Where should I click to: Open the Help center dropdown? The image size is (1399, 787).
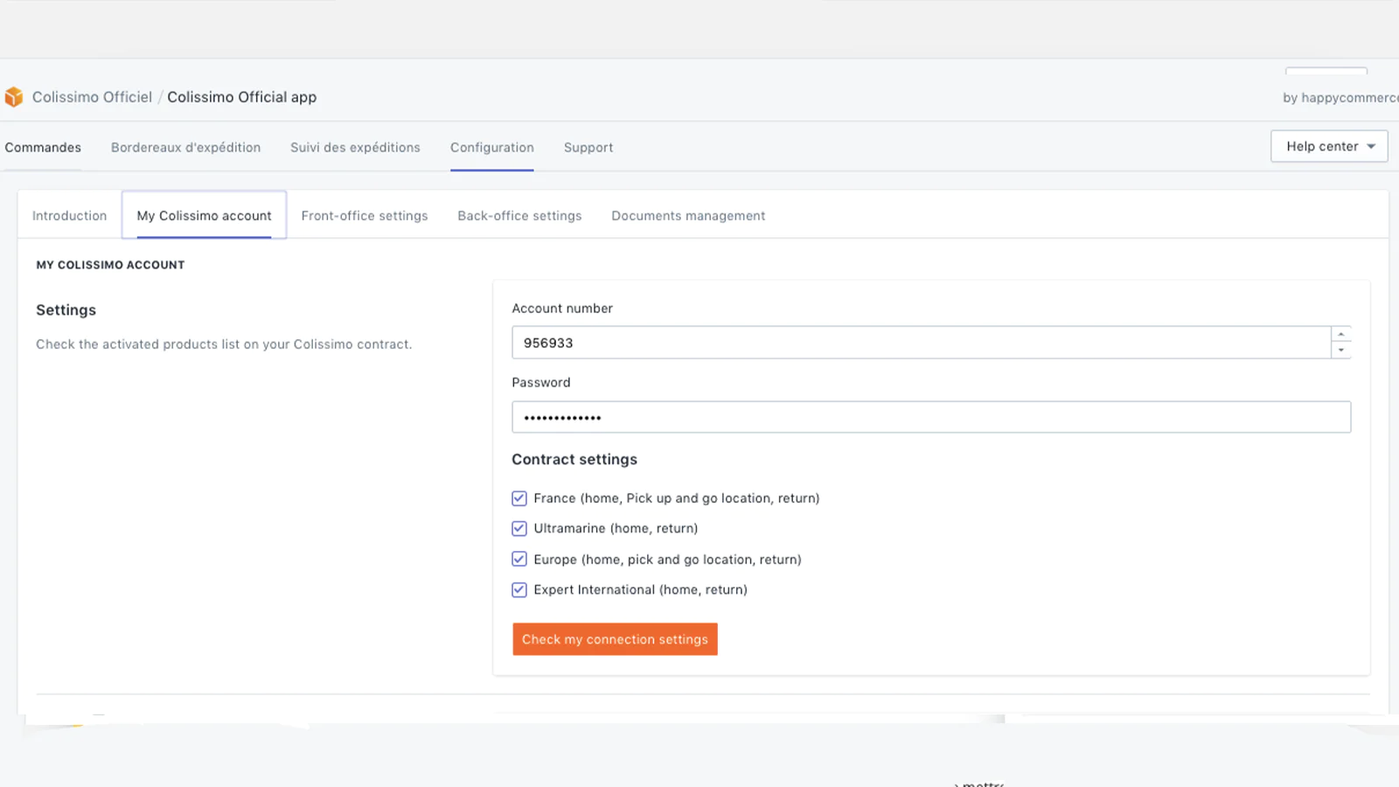pos(1329,146)
